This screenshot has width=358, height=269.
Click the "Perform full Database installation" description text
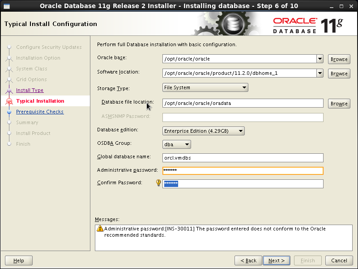(x=166, y=44)
